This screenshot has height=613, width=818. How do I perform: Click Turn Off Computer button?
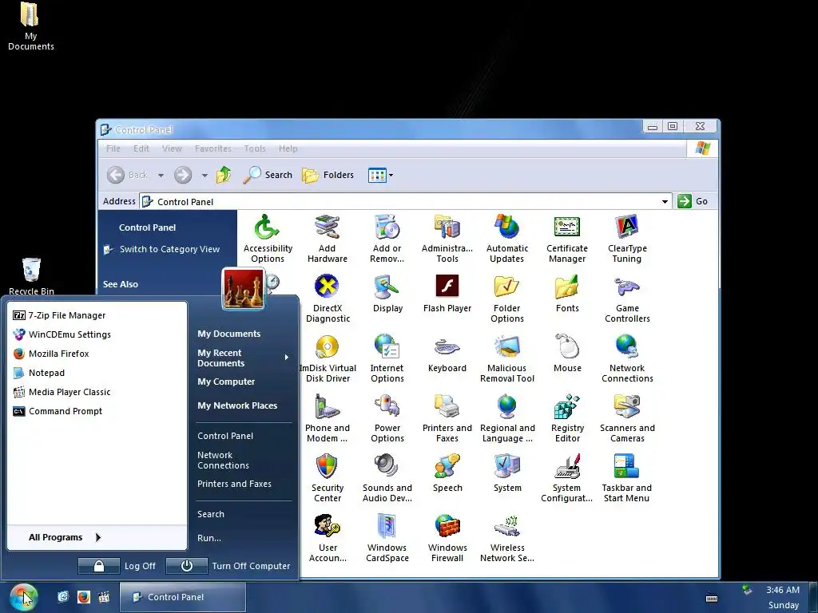228,566
